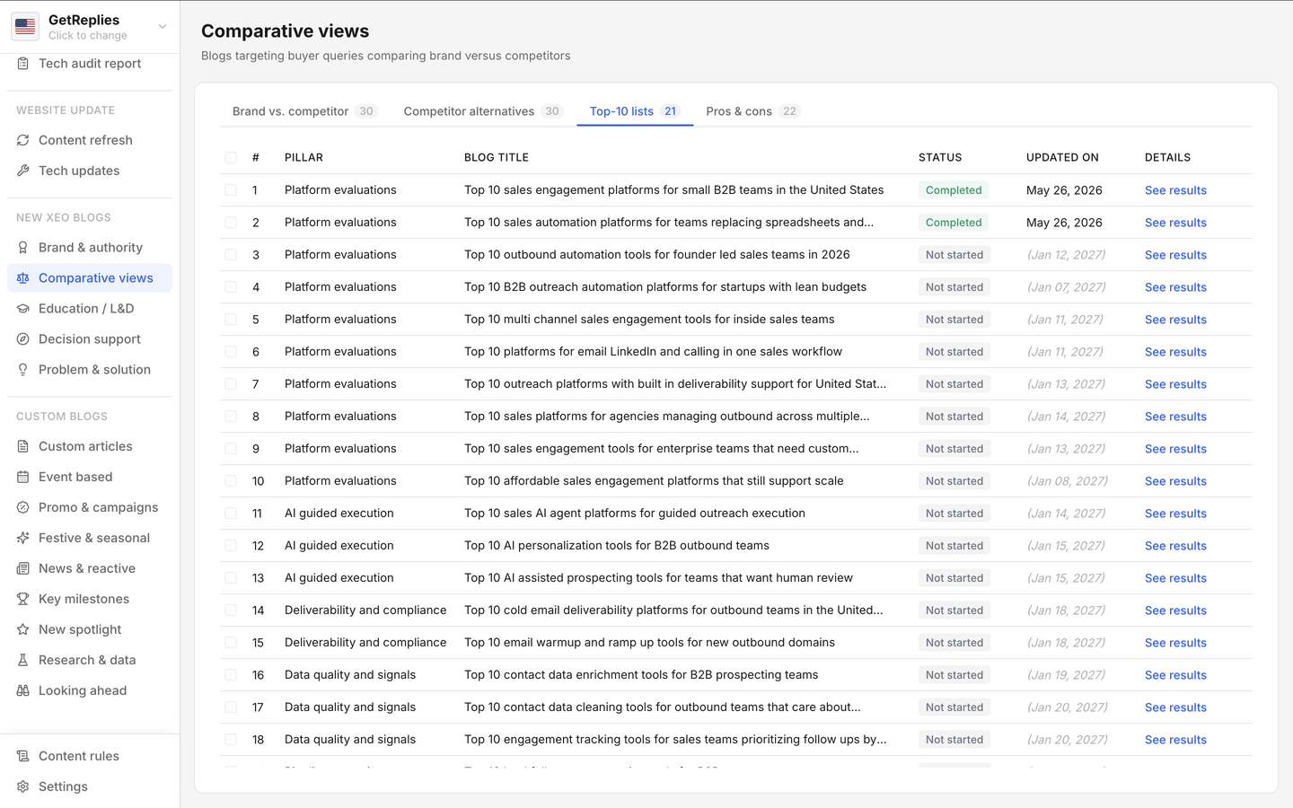Check the box for row 1

click(231, 190)
